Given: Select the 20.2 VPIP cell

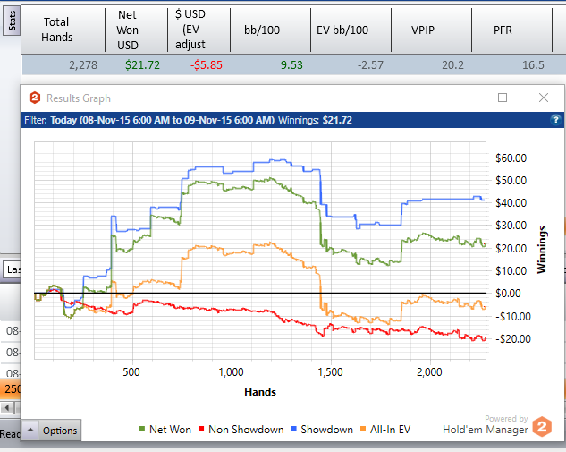Looking at the screenshot, I should (x=452, y=65).
